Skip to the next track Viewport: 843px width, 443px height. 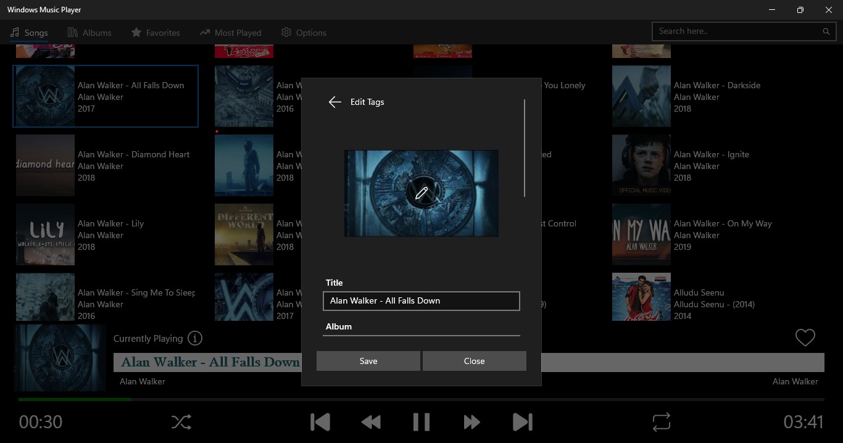523,422
